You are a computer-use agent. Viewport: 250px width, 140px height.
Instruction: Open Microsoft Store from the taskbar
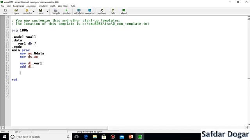(x=104, y=136)
